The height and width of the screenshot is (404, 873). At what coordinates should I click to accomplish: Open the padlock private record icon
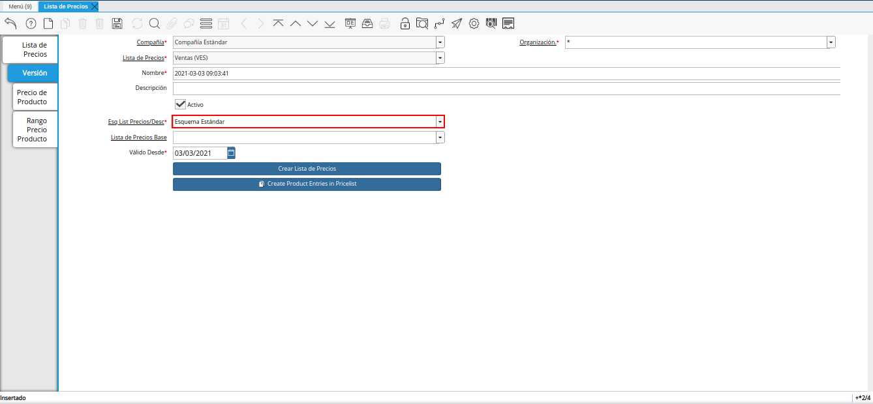pyautogui.click(x=405, y=23)
